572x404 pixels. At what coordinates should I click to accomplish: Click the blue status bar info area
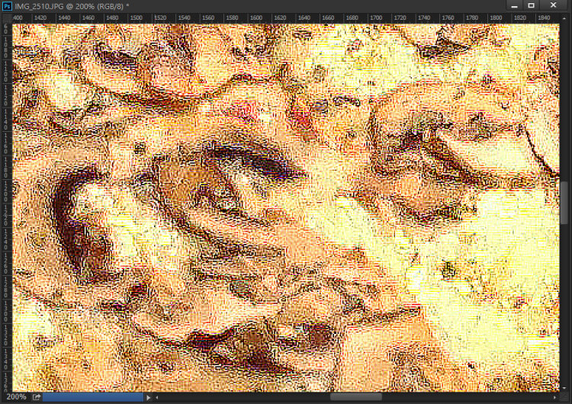93,397
